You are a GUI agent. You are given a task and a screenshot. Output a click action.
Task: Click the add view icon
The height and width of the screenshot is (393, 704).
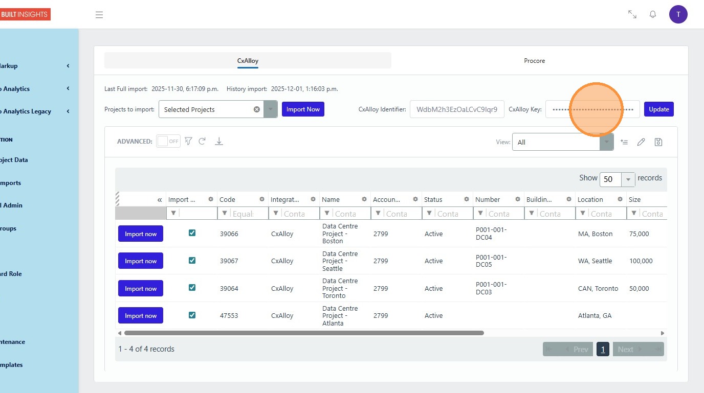coord(624,142)
